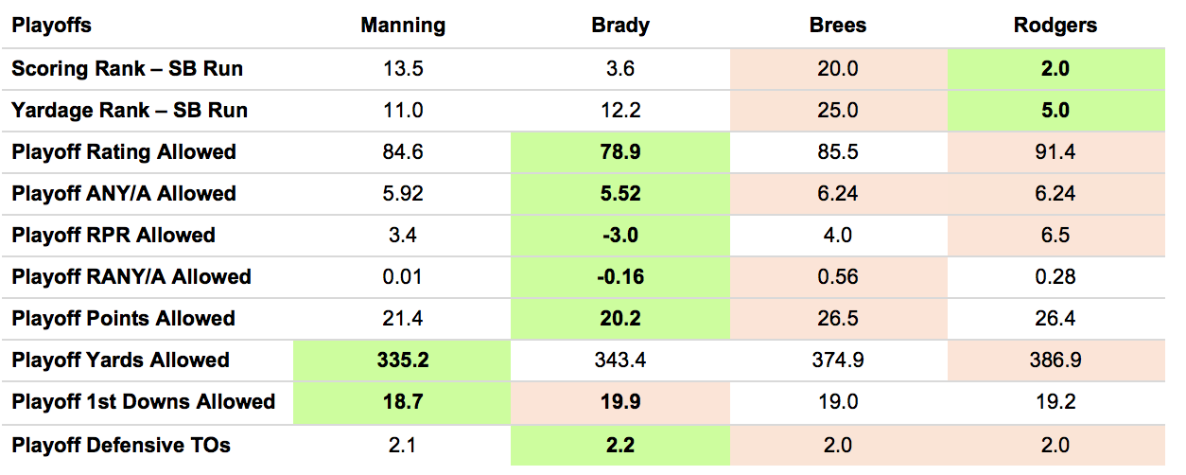The height and width of the screenshot is (475, 1186).
Task: Click the Playoffs header cell
Action: coord(52,26)
